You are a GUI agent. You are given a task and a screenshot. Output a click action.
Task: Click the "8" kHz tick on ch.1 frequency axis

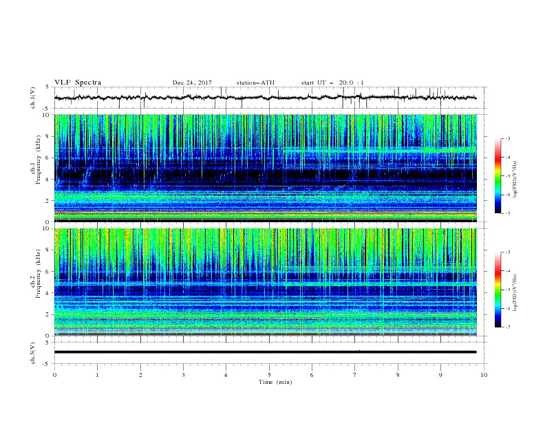48,136
